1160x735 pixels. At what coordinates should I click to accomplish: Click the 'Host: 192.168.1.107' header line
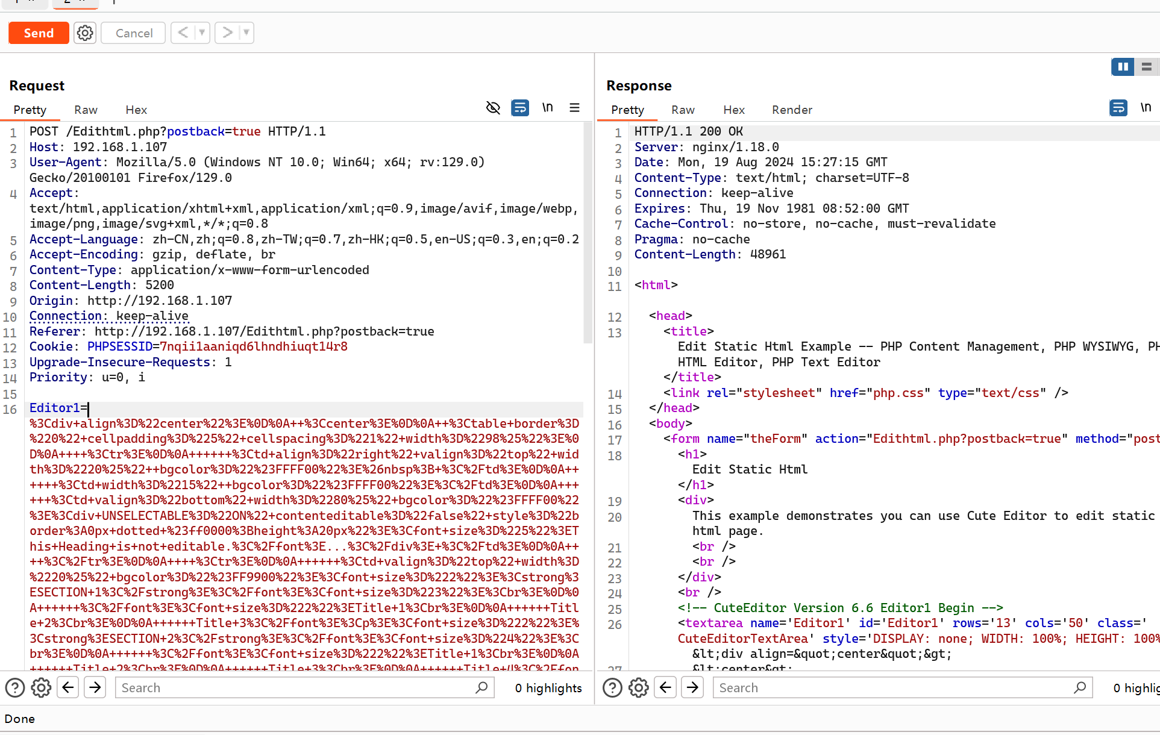pos(98,147)
